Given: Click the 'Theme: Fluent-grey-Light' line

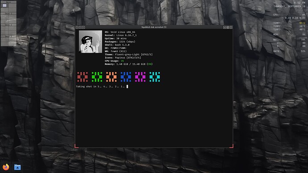Looking at the screenshot, I should pyautogui.click(x=129, y=54).
